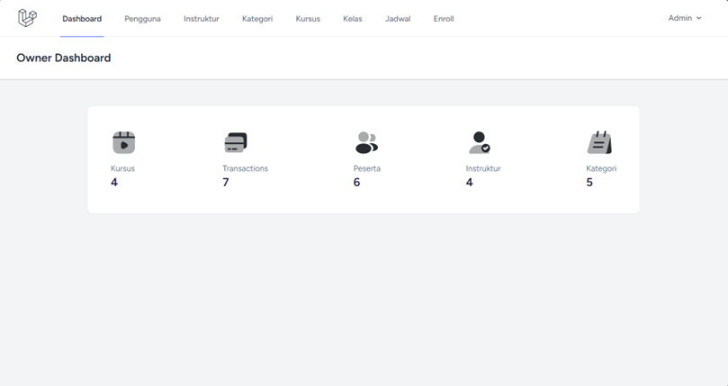Click the Transactions count value 7
This screenshot has width=728, height=386.
click(226, 182)
